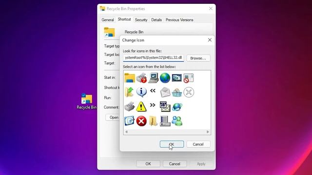Choose the double left chevron icon

click(153, 91)
